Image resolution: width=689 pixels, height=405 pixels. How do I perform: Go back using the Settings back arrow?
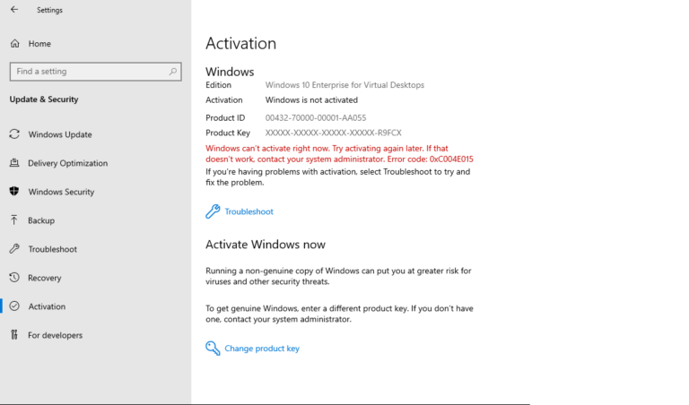click(14, 9)
